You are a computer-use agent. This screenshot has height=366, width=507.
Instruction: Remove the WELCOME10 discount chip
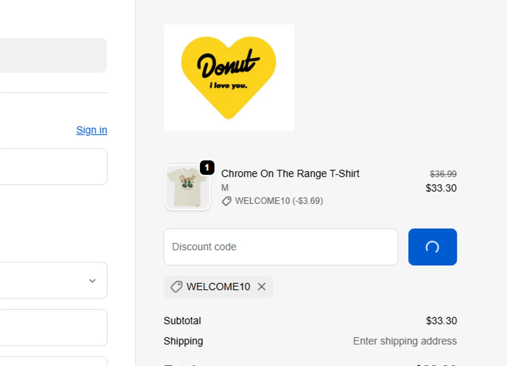coord(262,287)
